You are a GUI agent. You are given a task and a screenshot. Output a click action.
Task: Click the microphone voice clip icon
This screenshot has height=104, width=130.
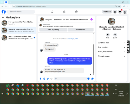point(40,79)
